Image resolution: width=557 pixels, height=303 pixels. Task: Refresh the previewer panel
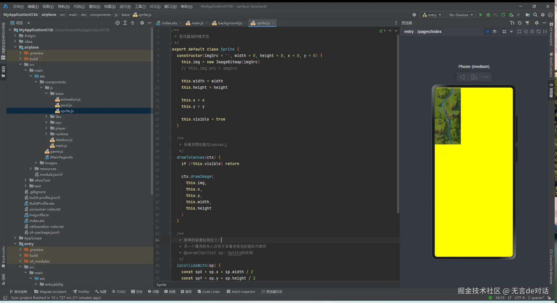point(520,23)
